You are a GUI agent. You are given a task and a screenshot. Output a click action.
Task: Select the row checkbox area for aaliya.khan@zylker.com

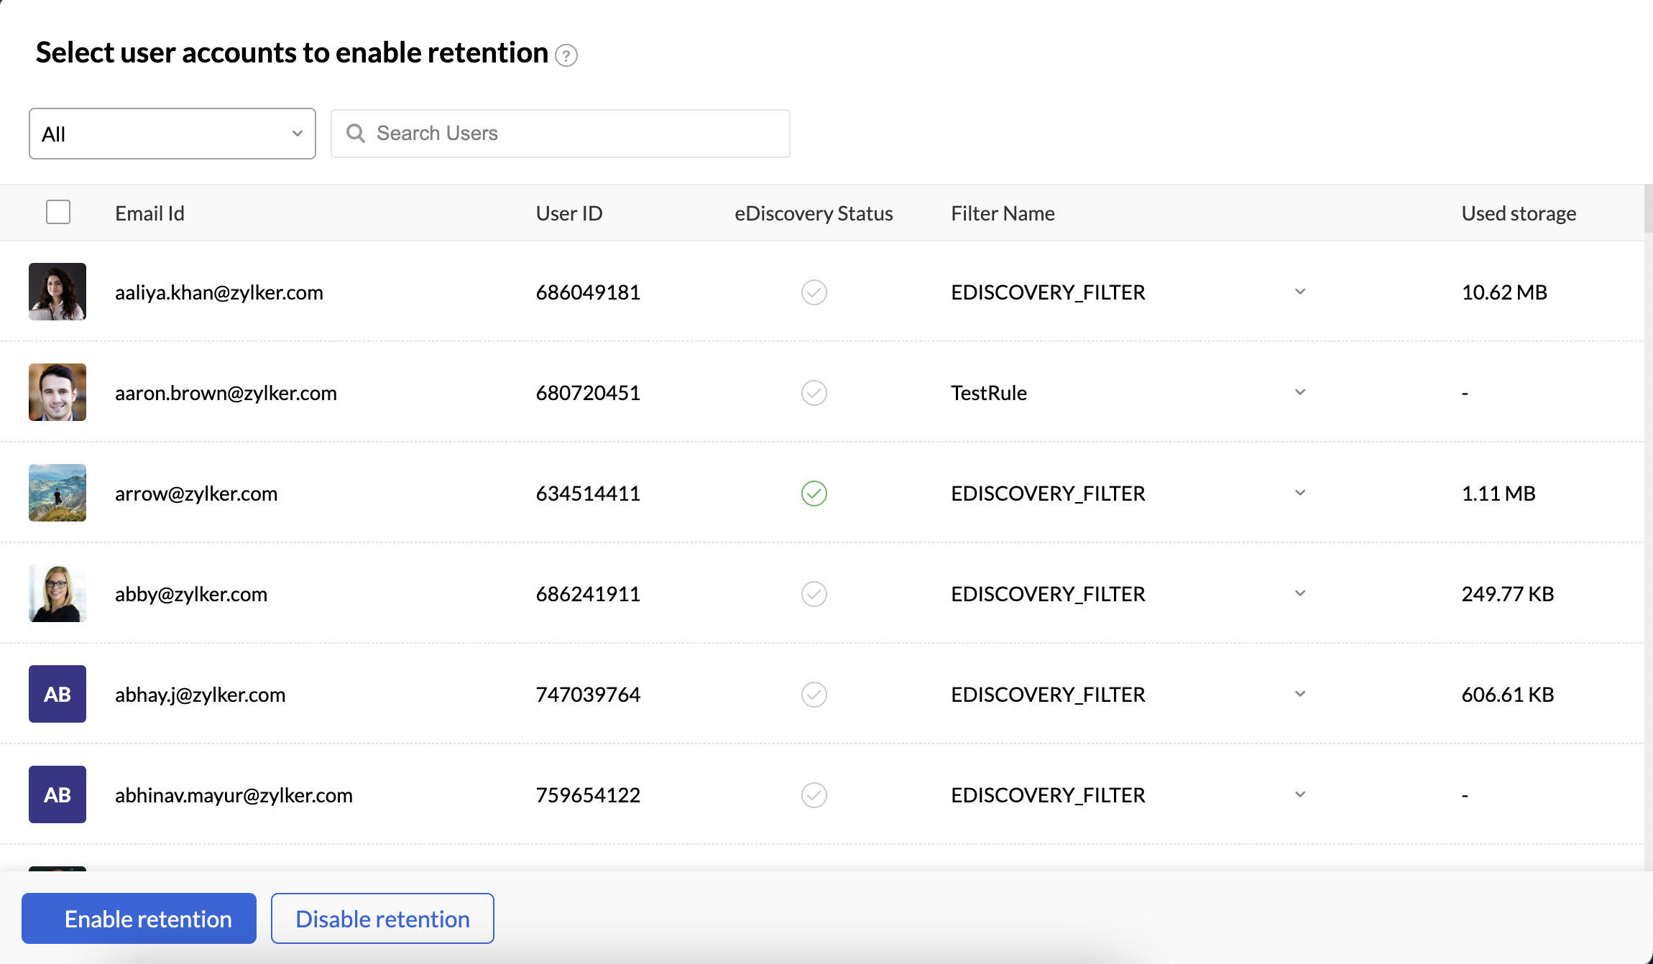pyautogui.click(x=57, y=292)
